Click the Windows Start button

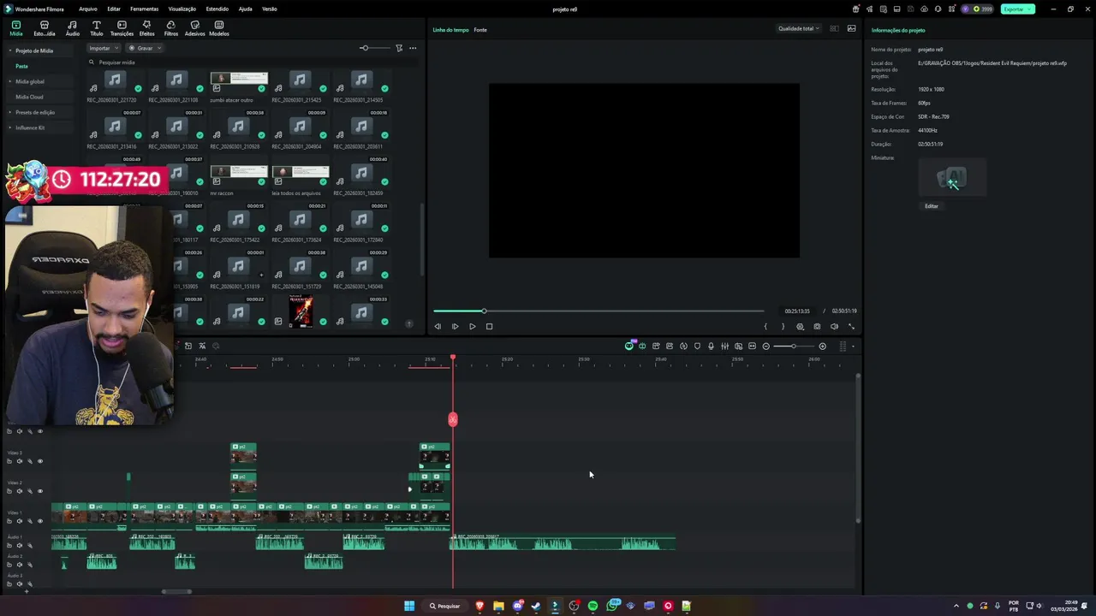coord(409,606)
